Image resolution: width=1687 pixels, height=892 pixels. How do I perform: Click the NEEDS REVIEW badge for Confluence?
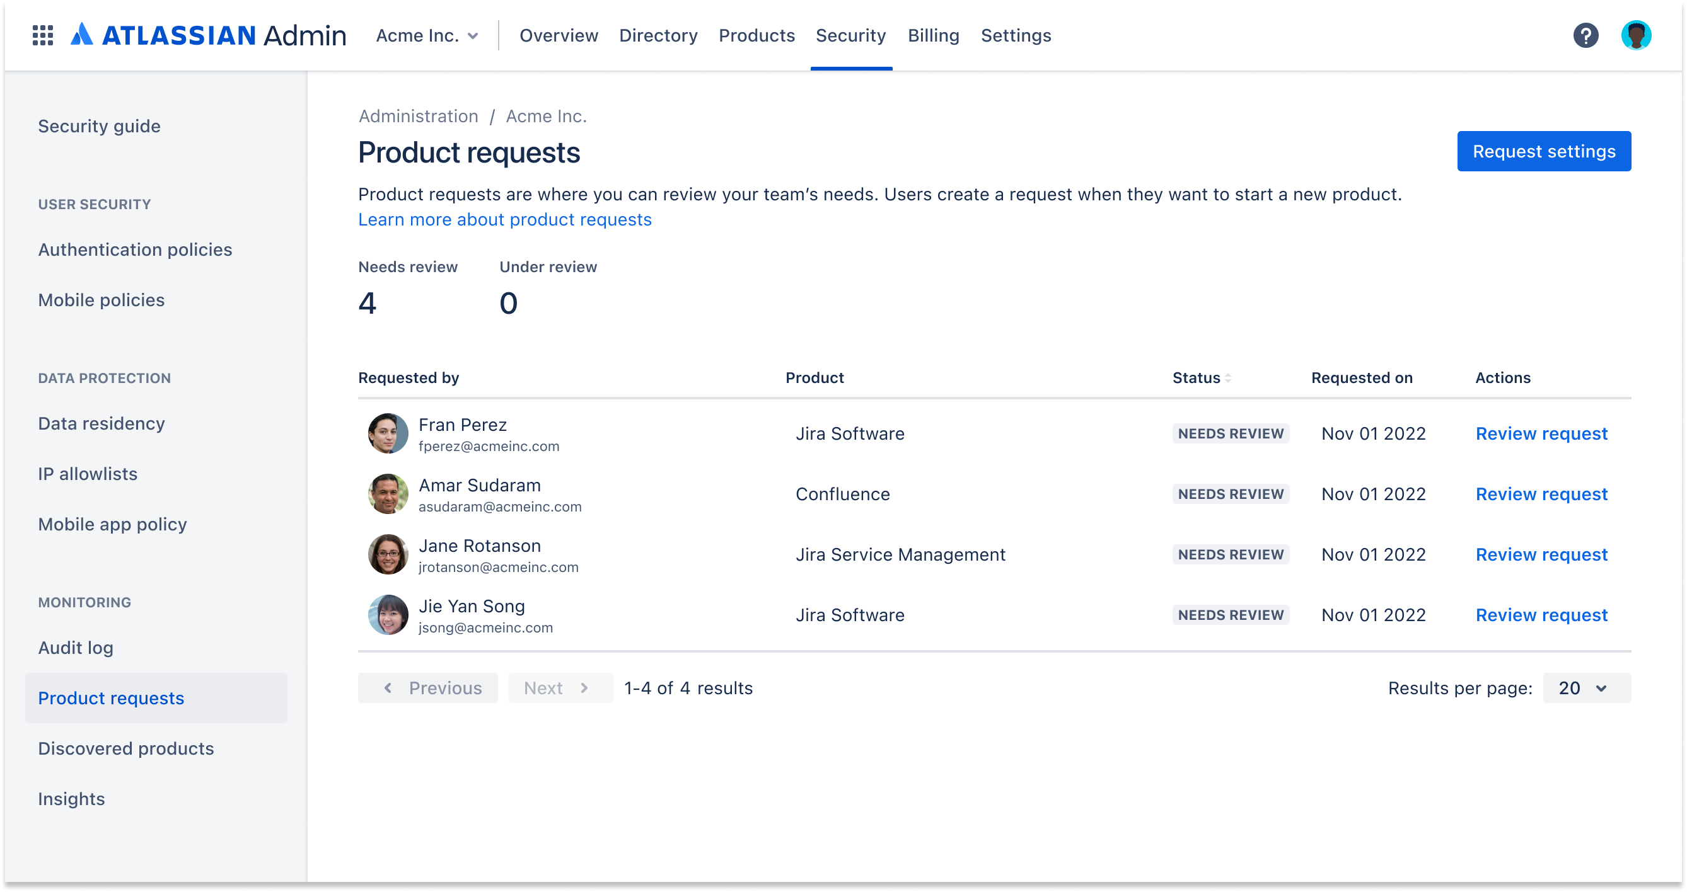coord(1231,494)
